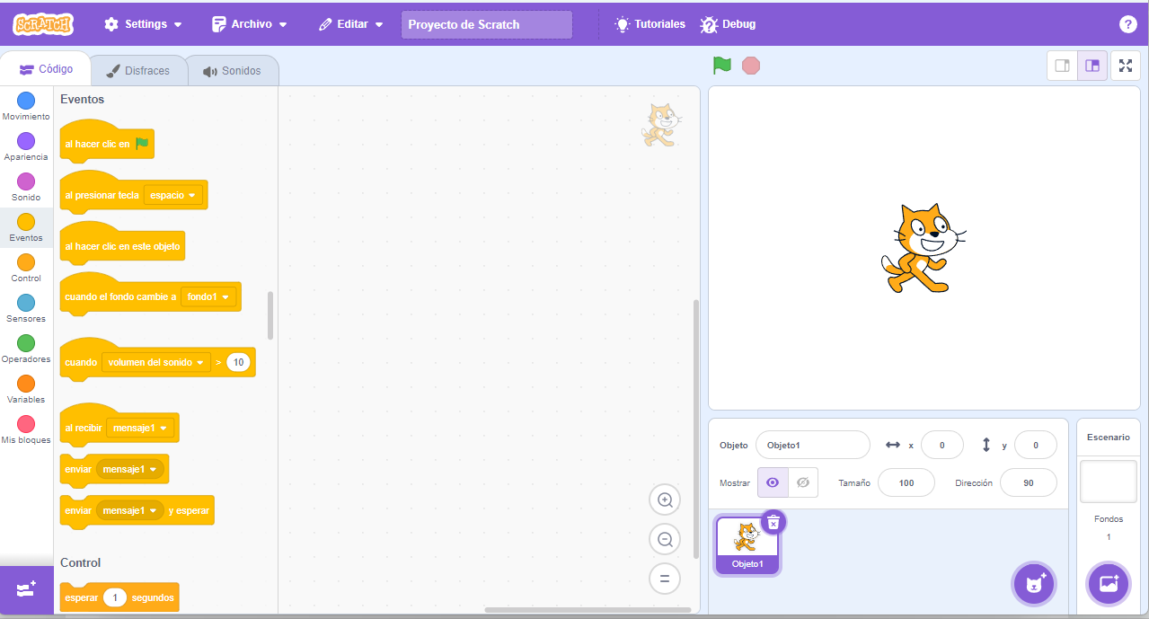
Task: Open the Tutoriales page
Action: click(649, 24)
